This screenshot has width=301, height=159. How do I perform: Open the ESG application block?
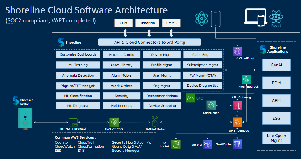pos(276,118)
